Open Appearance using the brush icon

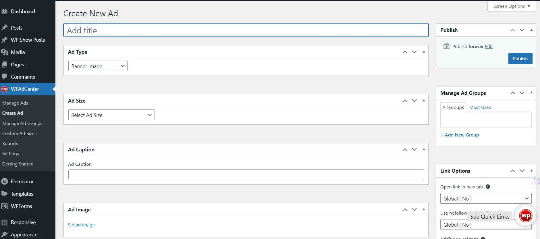tap(5, 234)
